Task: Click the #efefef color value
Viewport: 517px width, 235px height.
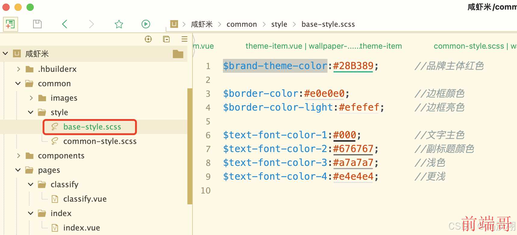Action: (x=359, y=107)
